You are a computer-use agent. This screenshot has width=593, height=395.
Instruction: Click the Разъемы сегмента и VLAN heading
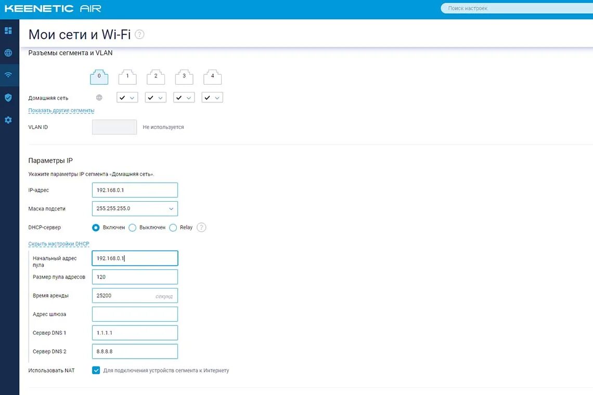(x=70, y=53)
